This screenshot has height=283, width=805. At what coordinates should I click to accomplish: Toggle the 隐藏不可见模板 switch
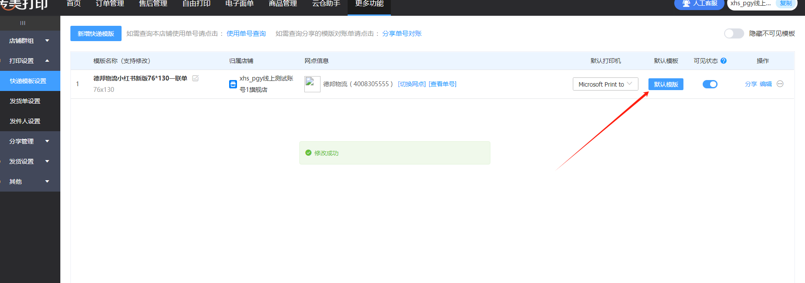[x=734, y=34]
